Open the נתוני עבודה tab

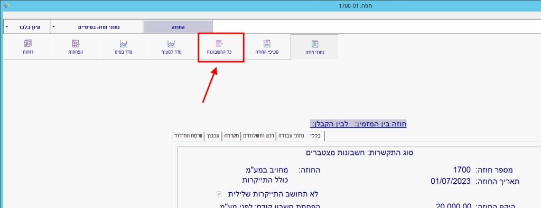[291, 136]
